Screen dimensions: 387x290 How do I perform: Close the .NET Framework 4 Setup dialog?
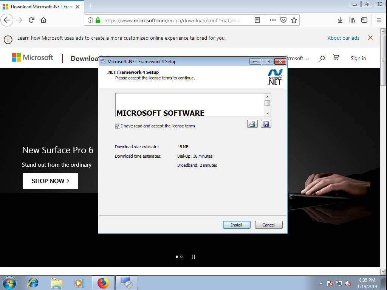point(280,62)
